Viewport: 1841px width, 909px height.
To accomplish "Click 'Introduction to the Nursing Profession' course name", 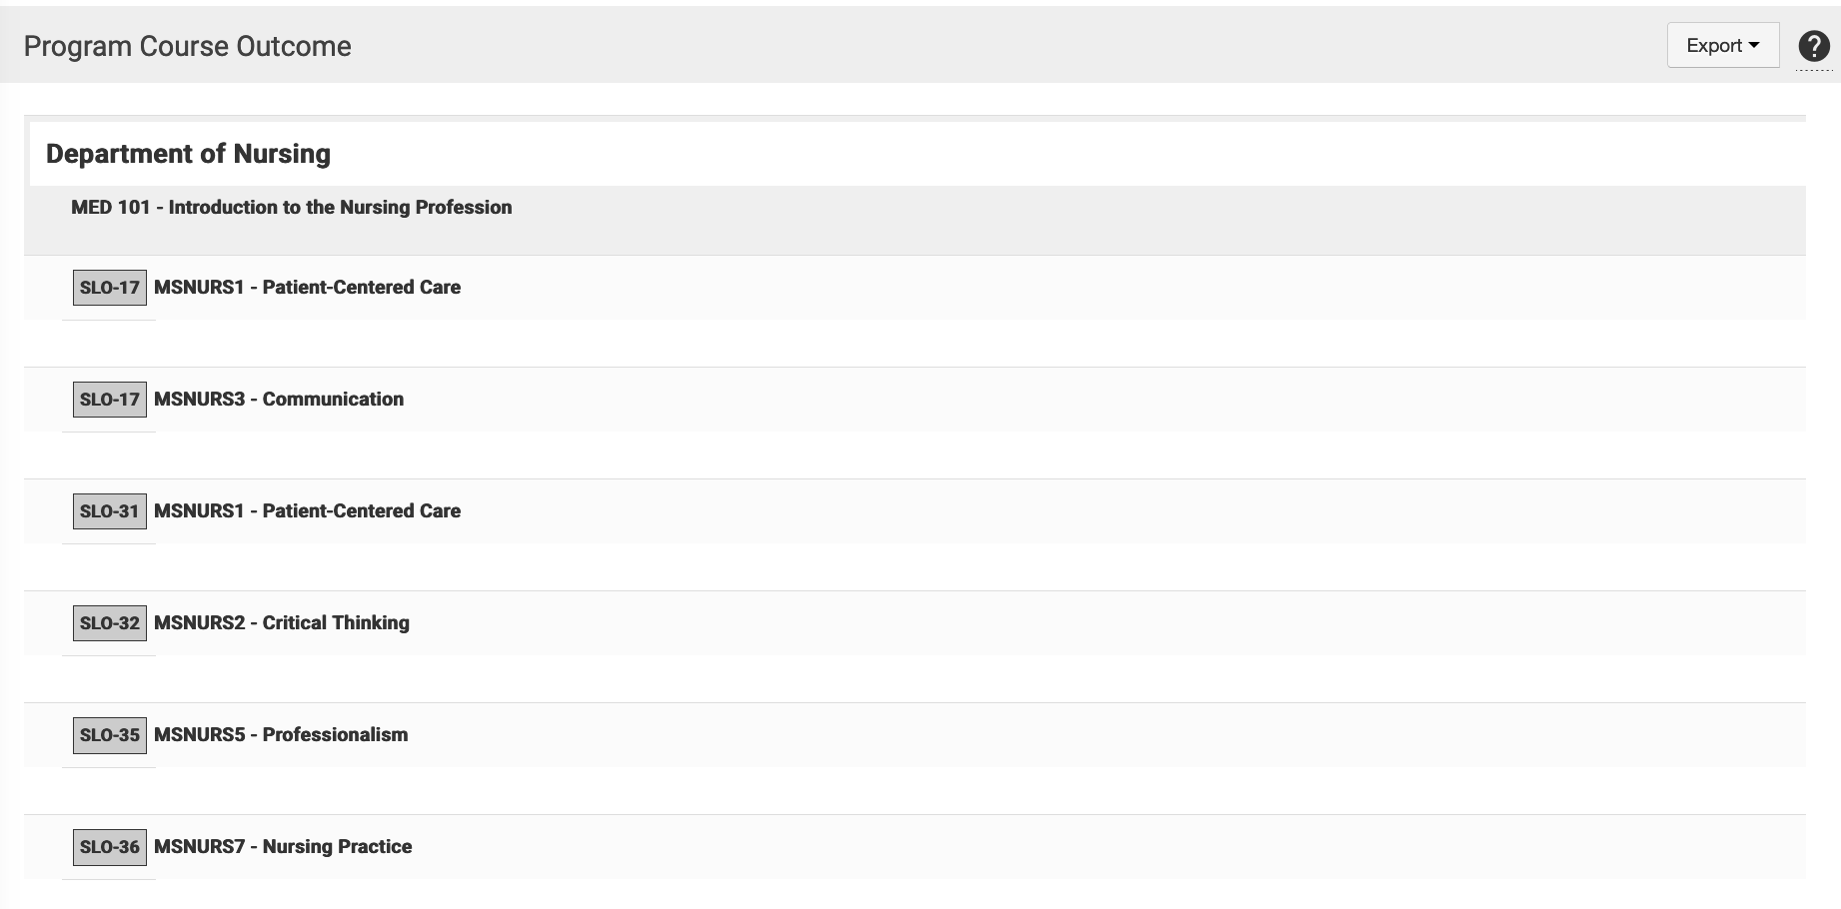I will (x=340, y=208).
